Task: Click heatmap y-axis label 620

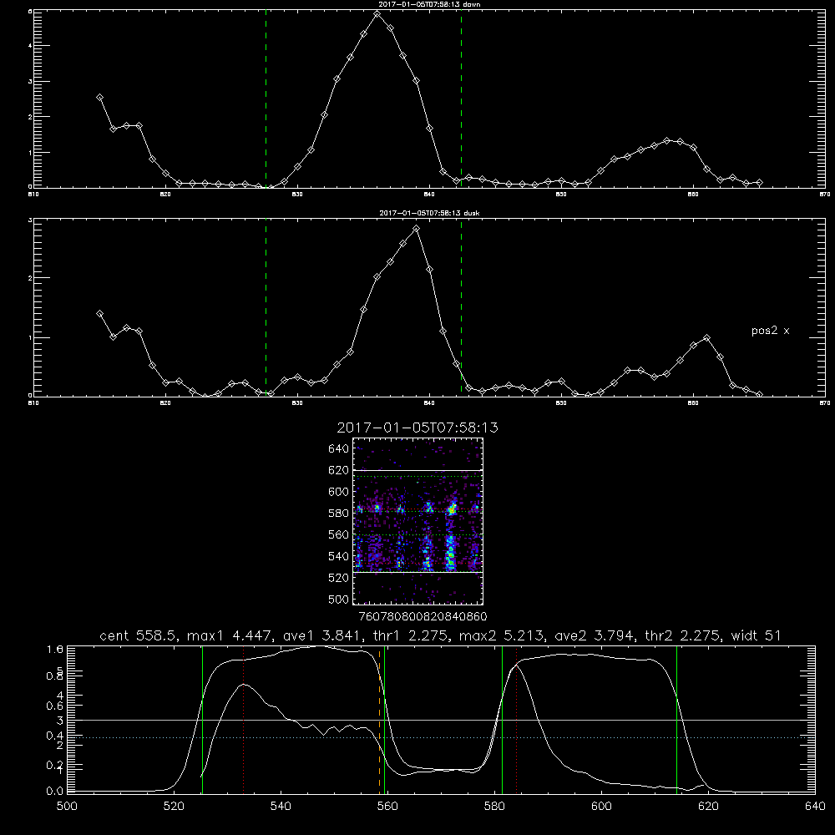Action: [x=339, y=470]
